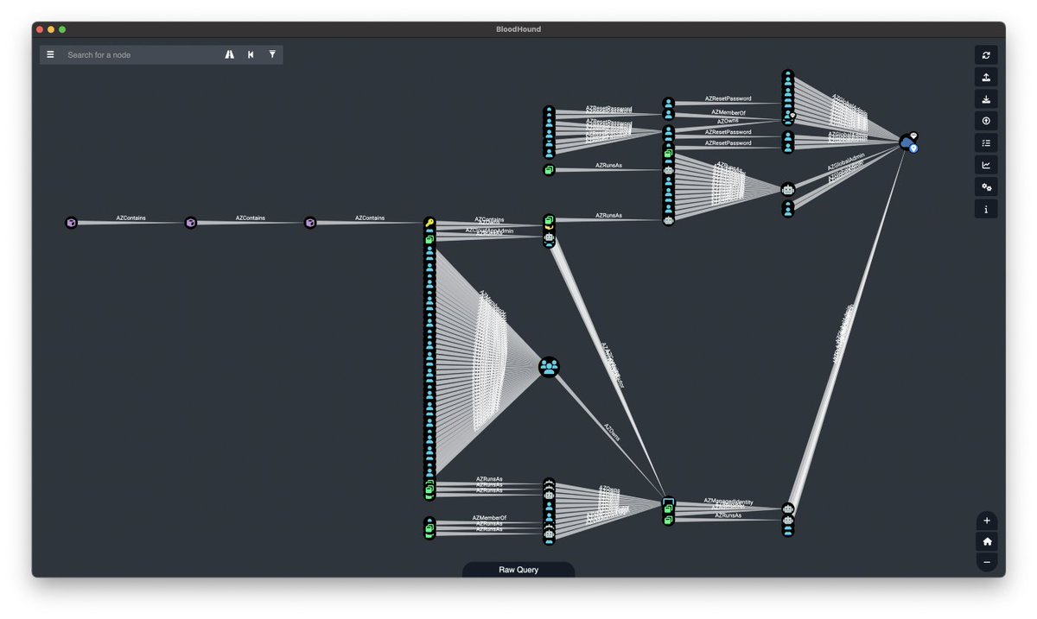Image resolution: width=1037 pixels, height=619 pixels.
Task: Open database stats chart icon
Action: (x=986, y=165)
